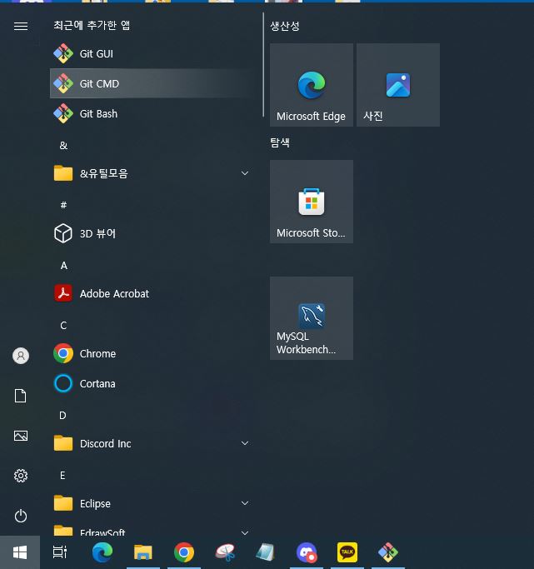Expand the &유틸모음 folder chevron
This screenshot has height=569, width=534.
(x=245, y=173)
